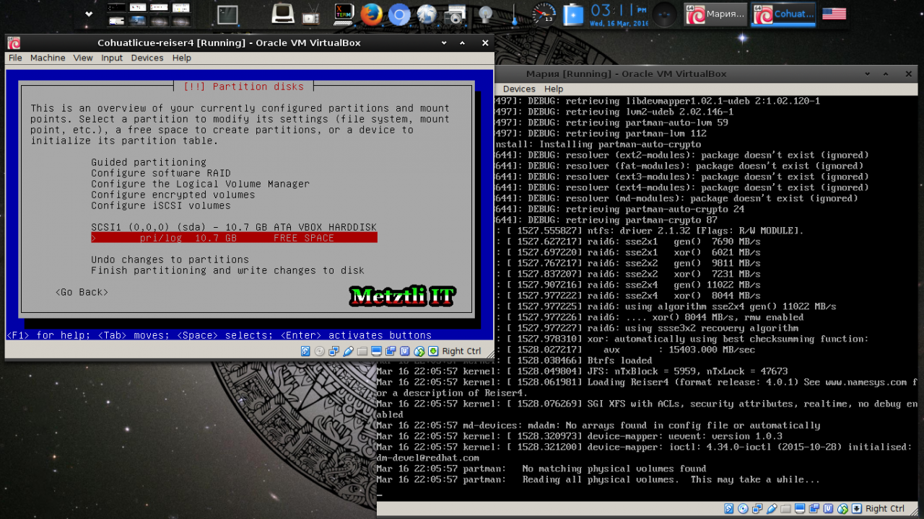Toggle mouse integration icon in Мария window status bar
This screenshot has width=924, height=519.
(x=842, y=508)
